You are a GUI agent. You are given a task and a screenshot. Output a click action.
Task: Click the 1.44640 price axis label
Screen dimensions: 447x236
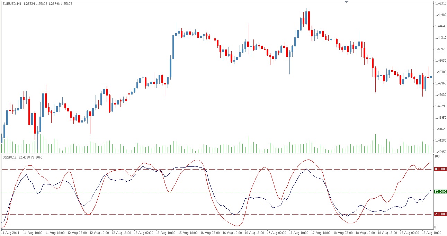pyautogui.click(x=440, y=26)
